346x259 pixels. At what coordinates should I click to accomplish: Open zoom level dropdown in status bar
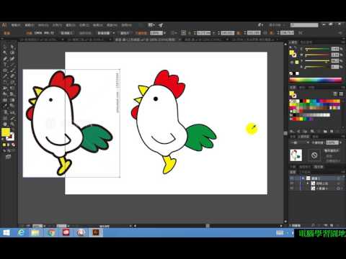click(x=45, y=226)
